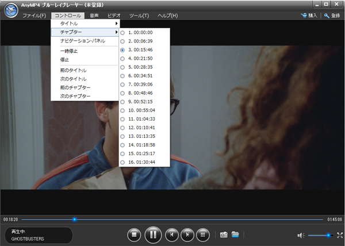Select chapter 6 at 00:34:51
This screenshot has height=246, width=345.
click(x=144, y=76)
